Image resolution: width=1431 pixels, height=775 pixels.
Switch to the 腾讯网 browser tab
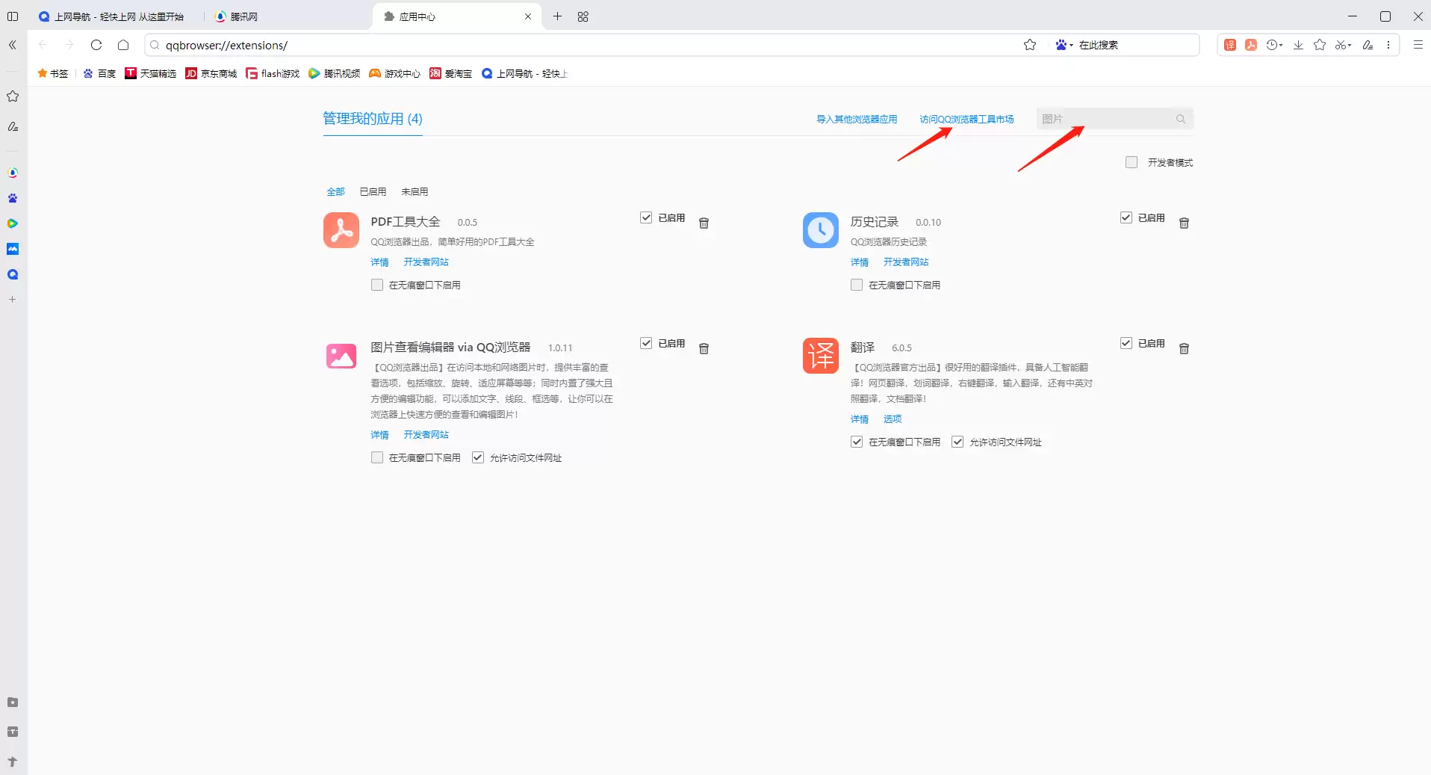click(288, 16)
